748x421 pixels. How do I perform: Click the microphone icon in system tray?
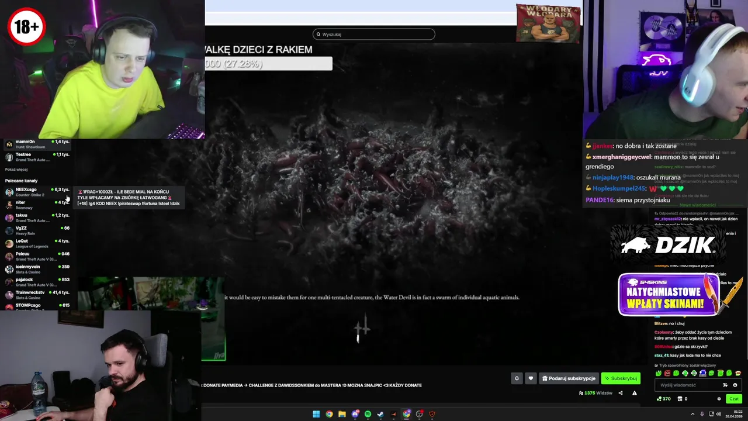702,414
